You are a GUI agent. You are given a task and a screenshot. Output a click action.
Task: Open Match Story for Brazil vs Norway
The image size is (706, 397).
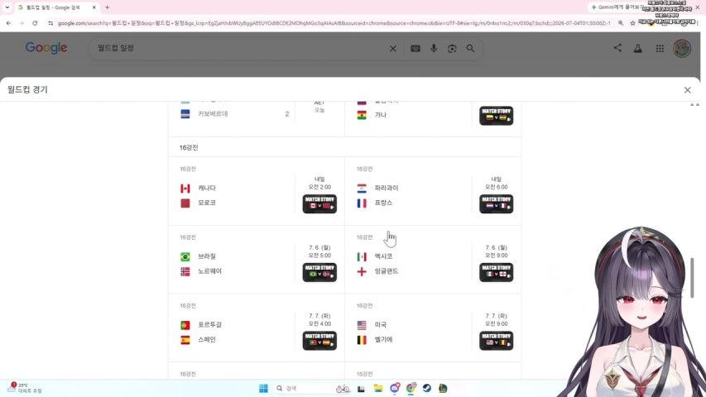pyautogui.click(x=319, y=272)
